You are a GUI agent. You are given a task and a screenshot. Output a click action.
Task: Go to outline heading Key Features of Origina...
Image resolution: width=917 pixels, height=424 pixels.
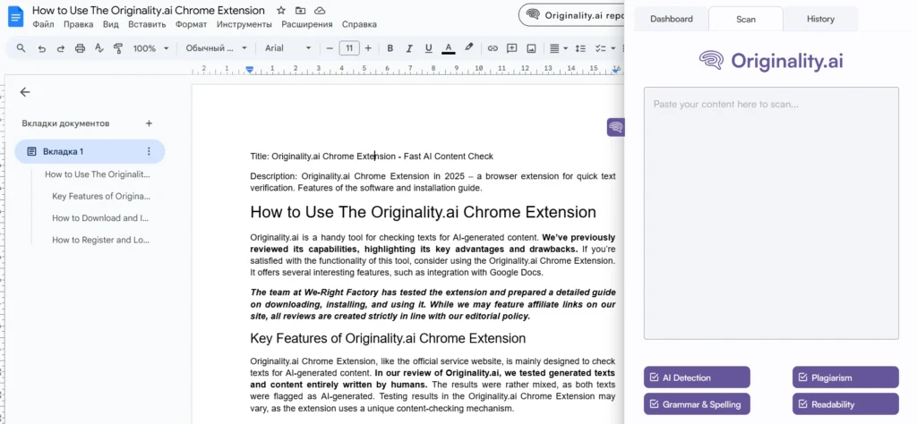(x=101, y=196)
